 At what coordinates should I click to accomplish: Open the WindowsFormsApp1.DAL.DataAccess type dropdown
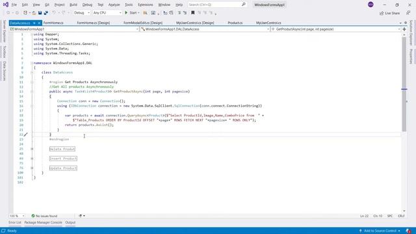pos(205,29)
